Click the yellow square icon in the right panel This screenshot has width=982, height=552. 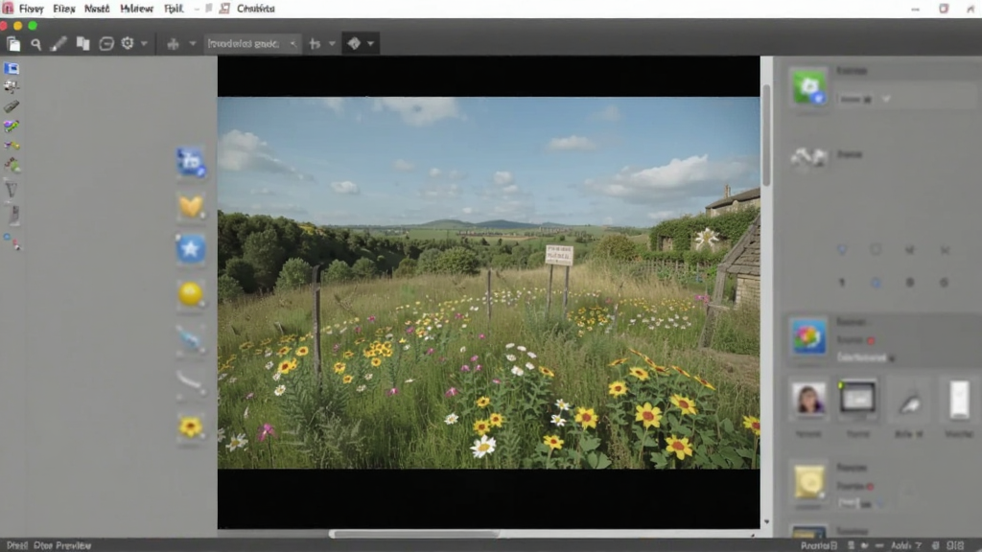pos(808,482)
